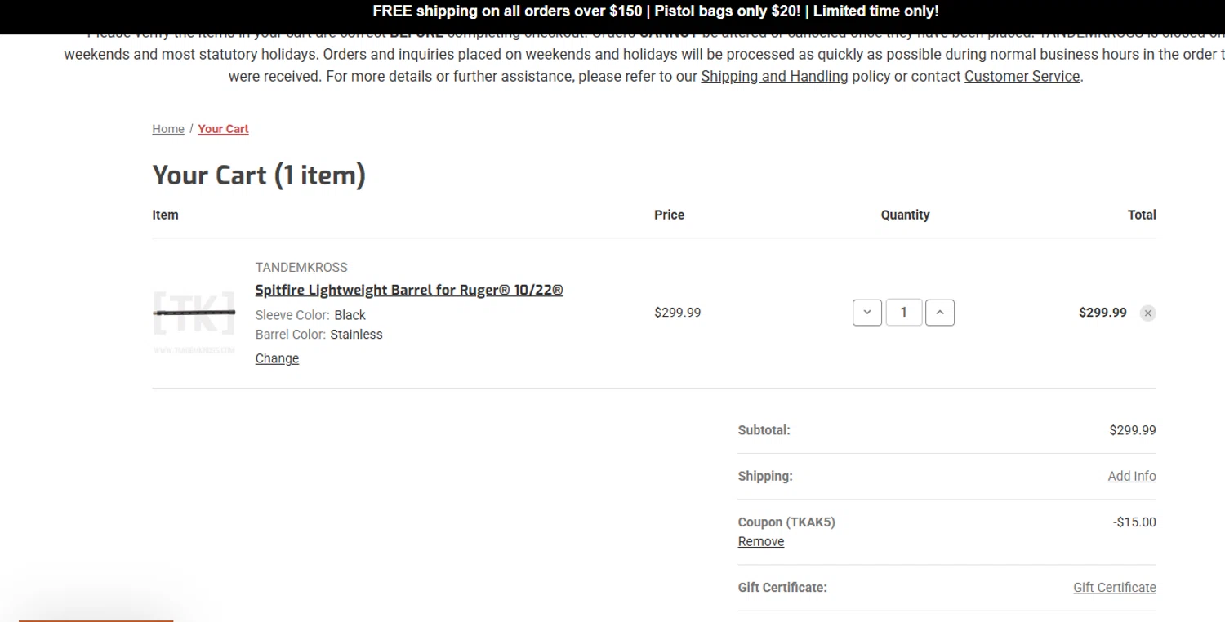This screenshot has height=622, width=1225.
Task: Click Add Info next to Shipping
Action: (x=1132, y=476)
